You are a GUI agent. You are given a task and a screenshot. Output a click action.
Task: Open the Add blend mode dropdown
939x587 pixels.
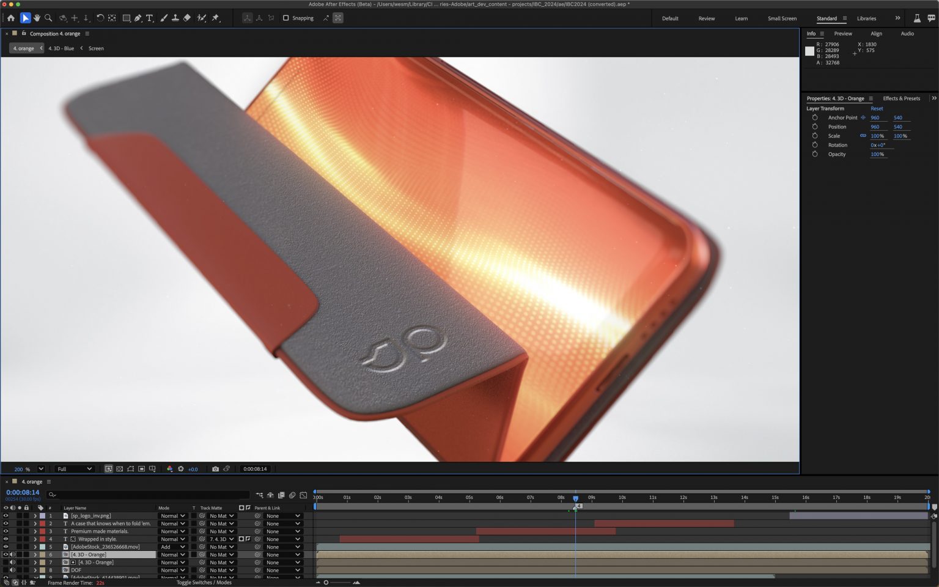pyautogui.click(x=172, y=547)
